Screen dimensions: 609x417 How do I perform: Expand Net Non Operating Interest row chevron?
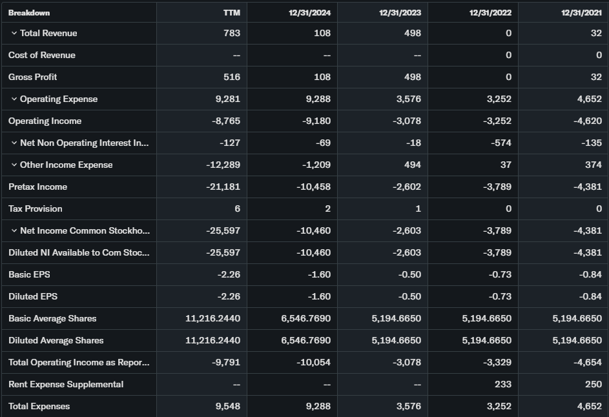[x=14, y=143]
